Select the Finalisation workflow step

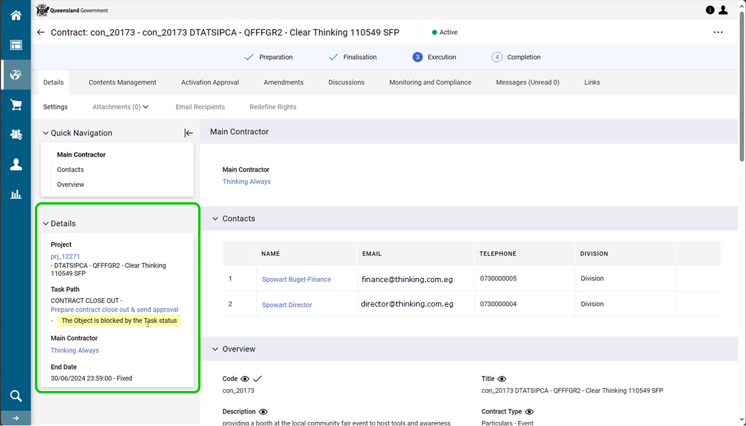pos(353,57)
